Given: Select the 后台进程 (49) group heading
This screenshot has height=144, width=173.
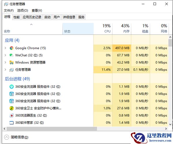Looking at the screenshot, I should click(17, 79).
